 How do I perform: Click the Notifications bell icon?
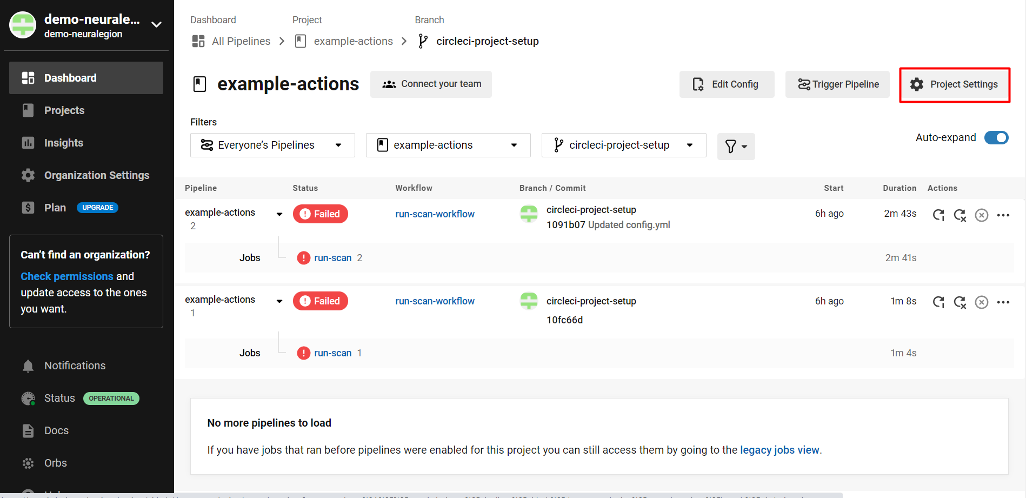[28, 366]
